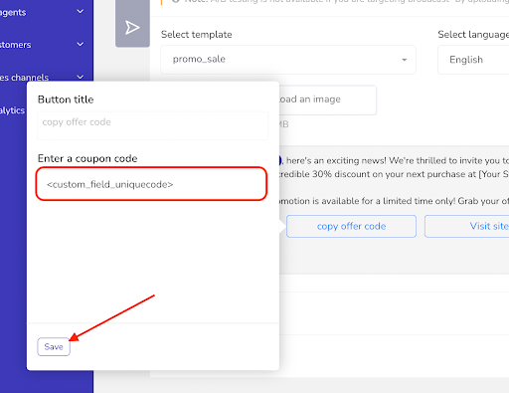Click the upload an image field
Viewport: 509px width, 393px height.
coord(328,99)
